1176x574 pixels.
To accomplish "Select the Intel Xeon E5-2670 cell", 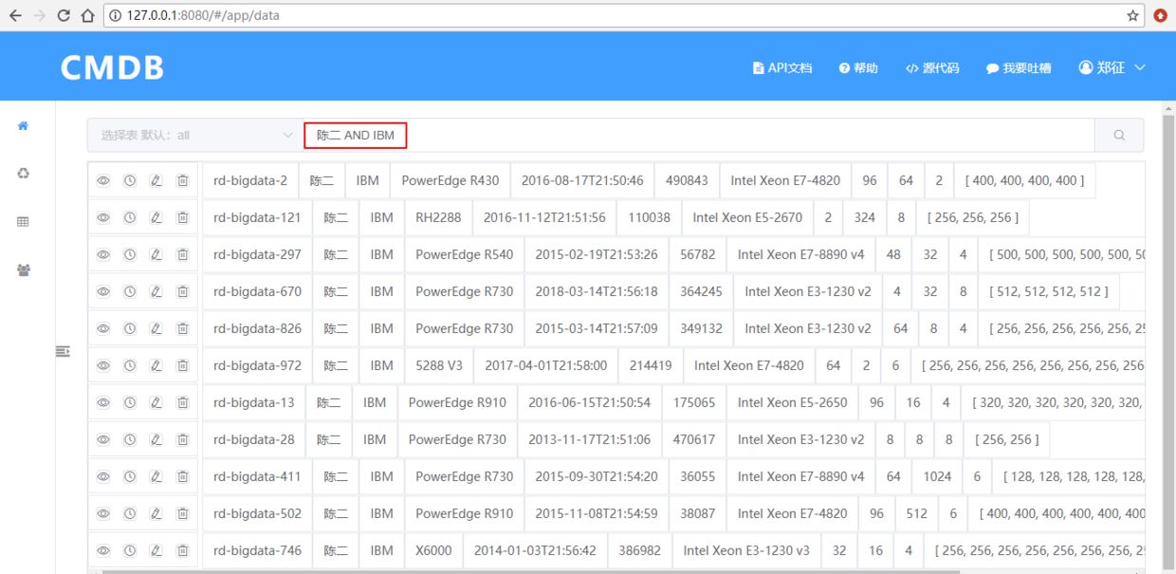I will coord(747,217).
